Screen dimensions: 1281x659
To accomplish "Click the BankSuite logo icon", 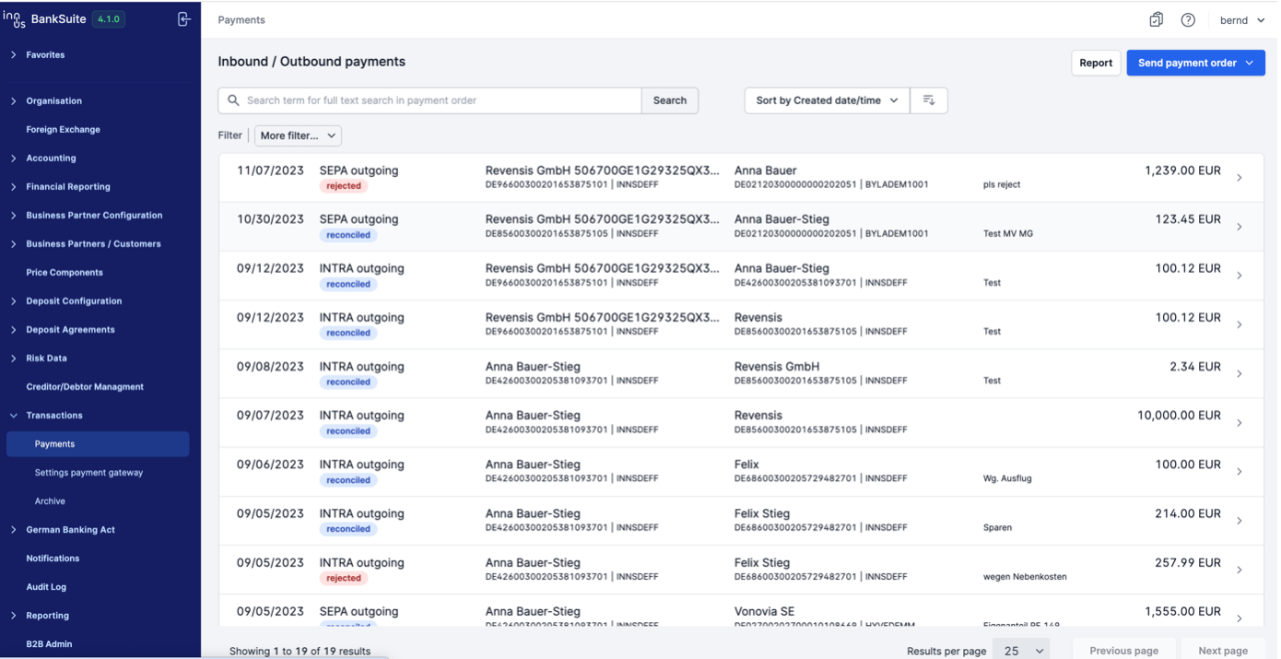I will point(14,18).
